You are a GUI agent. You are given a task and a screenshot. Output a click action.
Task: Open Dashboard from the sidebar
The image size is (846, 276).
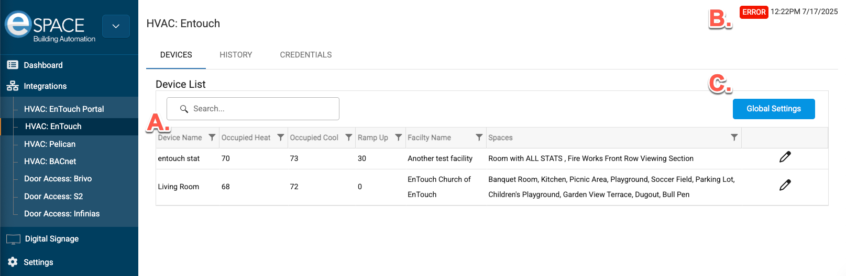[x=43, y=65]
